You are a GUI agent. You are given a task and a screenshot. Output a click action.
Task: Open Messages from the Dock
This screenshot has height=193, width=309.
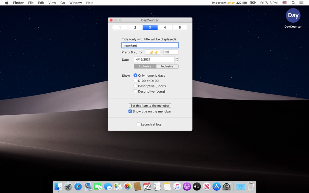point(108,186)
